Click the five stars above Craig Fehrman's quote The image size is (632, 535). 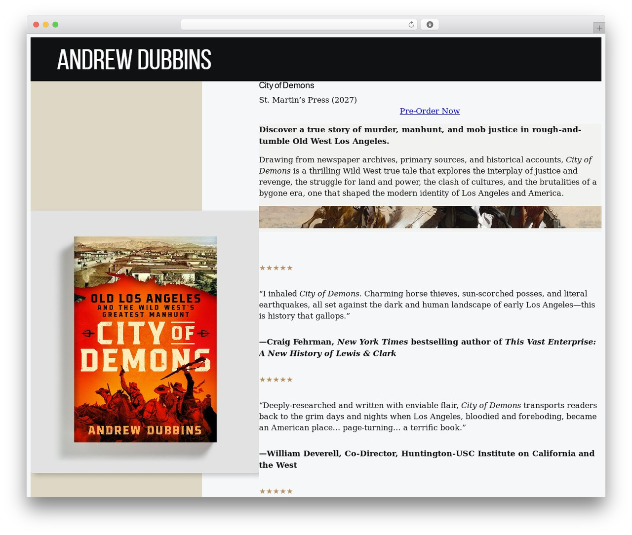[x=276, y=268]
